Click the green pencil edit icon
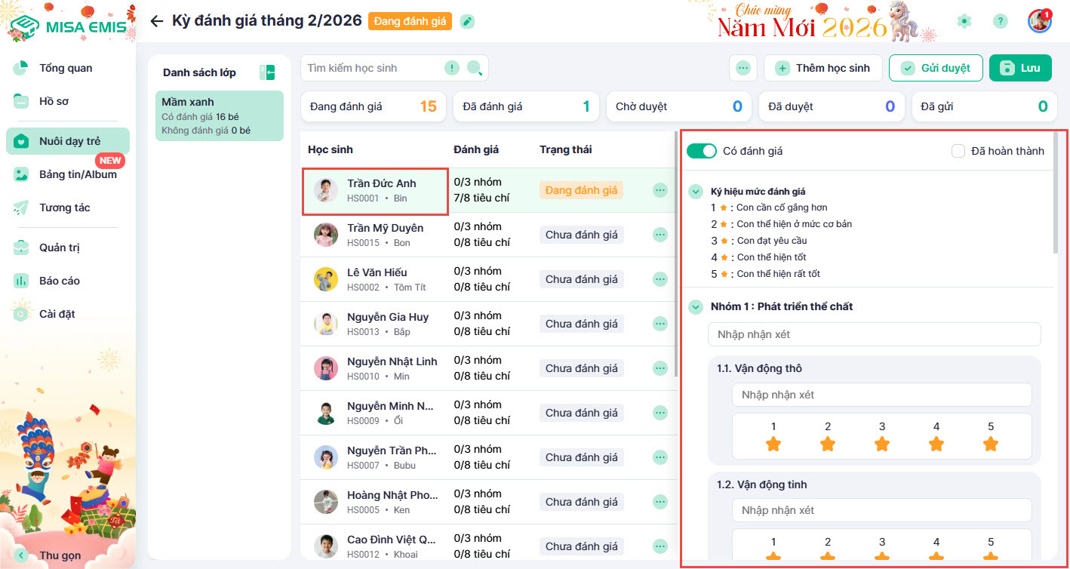Viewport: 1070px width, 569px height. click(468, 21)
